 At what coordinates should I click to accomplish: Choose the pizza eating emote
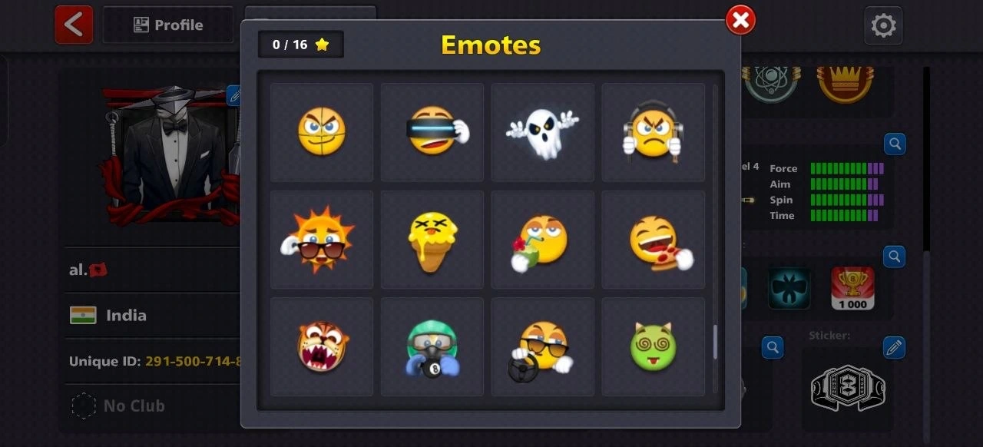(x=654, y=240)
